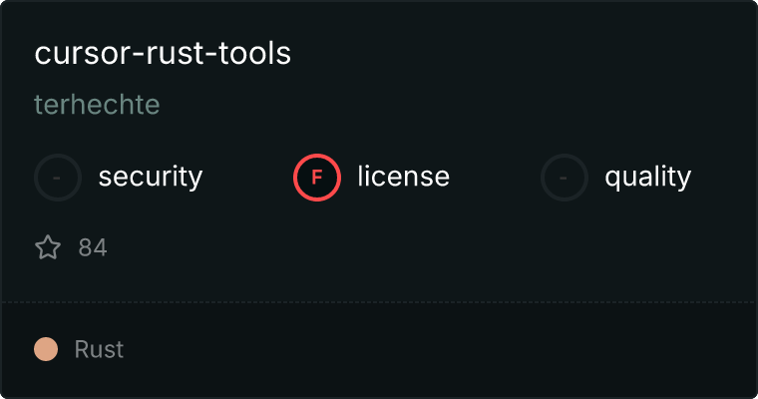Click the security grade badge icon

[58, 178]
